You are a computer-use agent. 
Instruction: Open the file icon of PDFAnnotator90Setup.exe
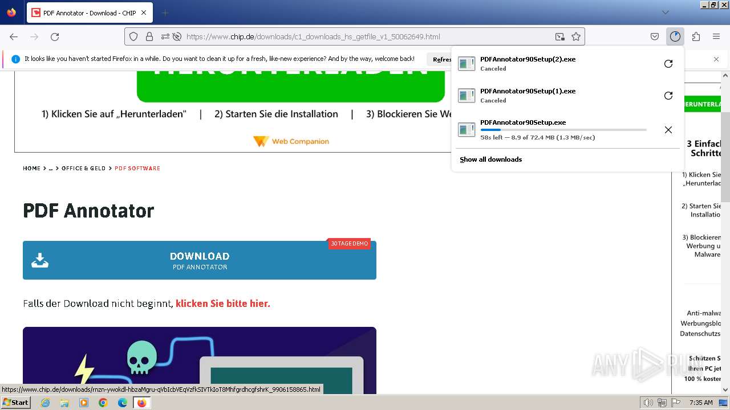point(467,130)
